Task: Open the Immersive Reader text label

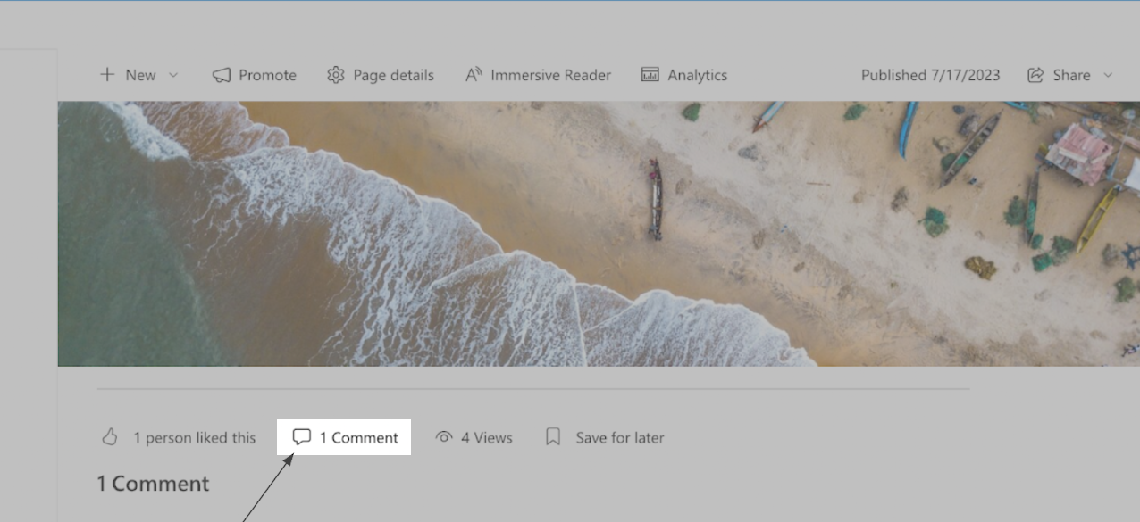Action: 550,75
